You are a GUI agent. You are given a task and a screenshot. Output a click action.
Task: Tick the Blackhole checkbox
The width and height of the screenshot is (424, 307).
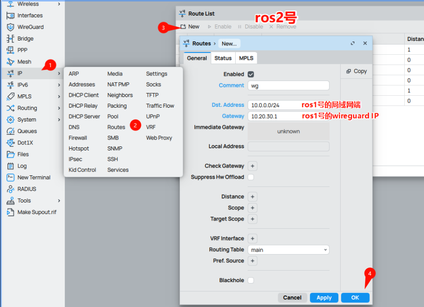(251, 280)
